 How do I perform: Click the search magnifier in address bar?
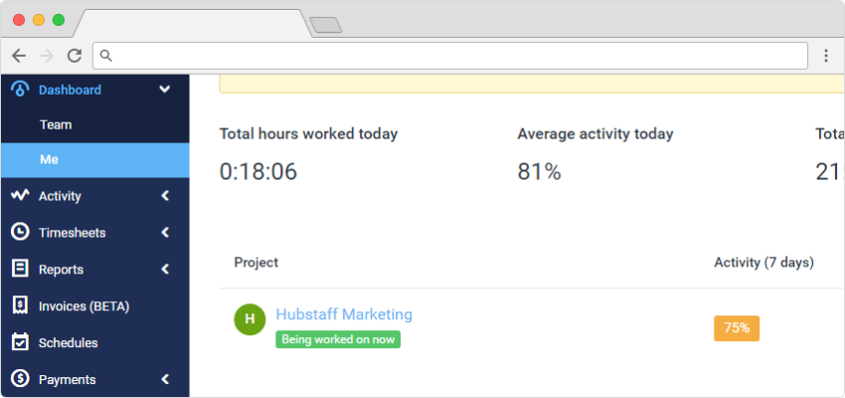106,56
